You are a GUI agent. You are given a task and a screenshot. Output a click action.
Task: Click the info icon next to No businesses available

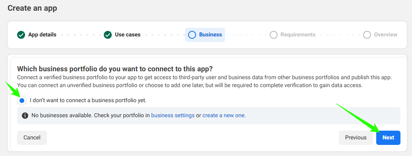pos(25,116)
